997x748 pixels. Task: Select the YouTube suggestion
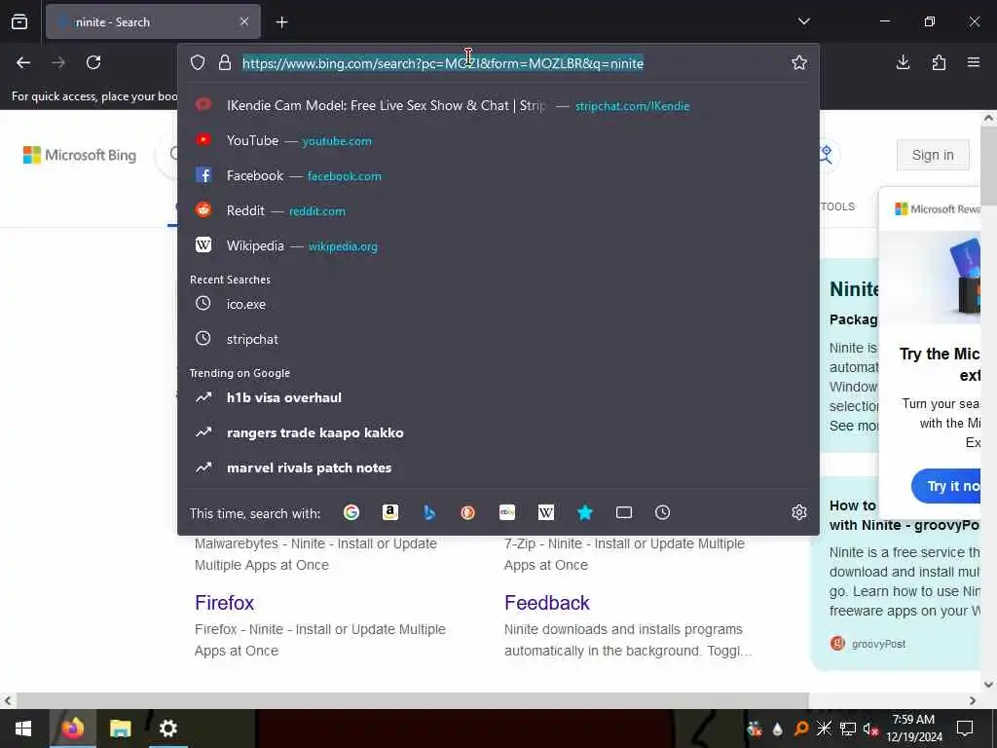tap(498, 140)
